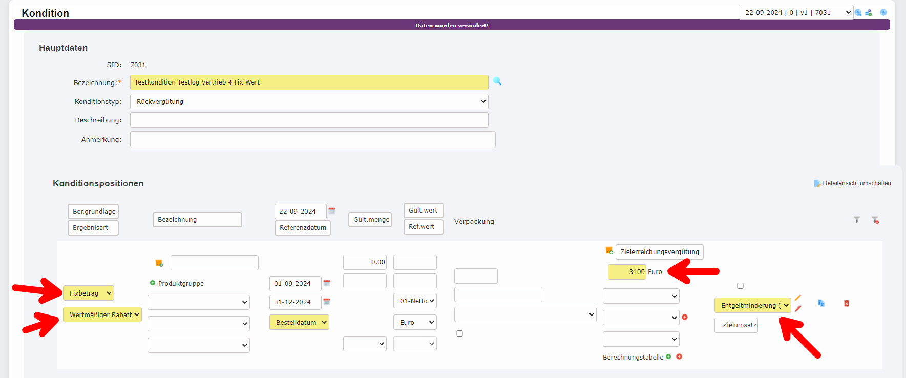Viewport: 906px width, 378px height.
Task: Expand the Bestelldatum dropdown
Action: click(299, 322)
